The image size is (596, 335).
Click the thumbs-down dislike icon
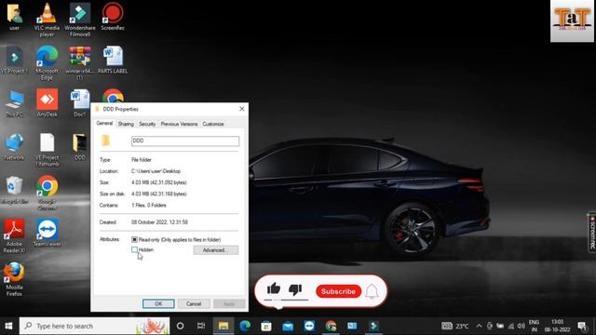295,289
